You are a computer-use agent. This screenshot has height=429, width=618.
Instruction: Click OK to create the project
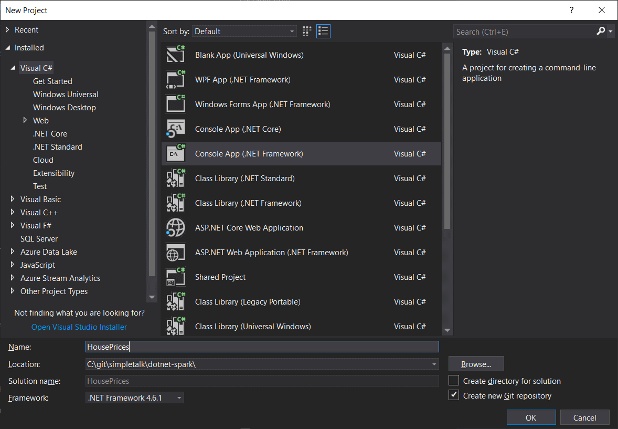[531, 417]
